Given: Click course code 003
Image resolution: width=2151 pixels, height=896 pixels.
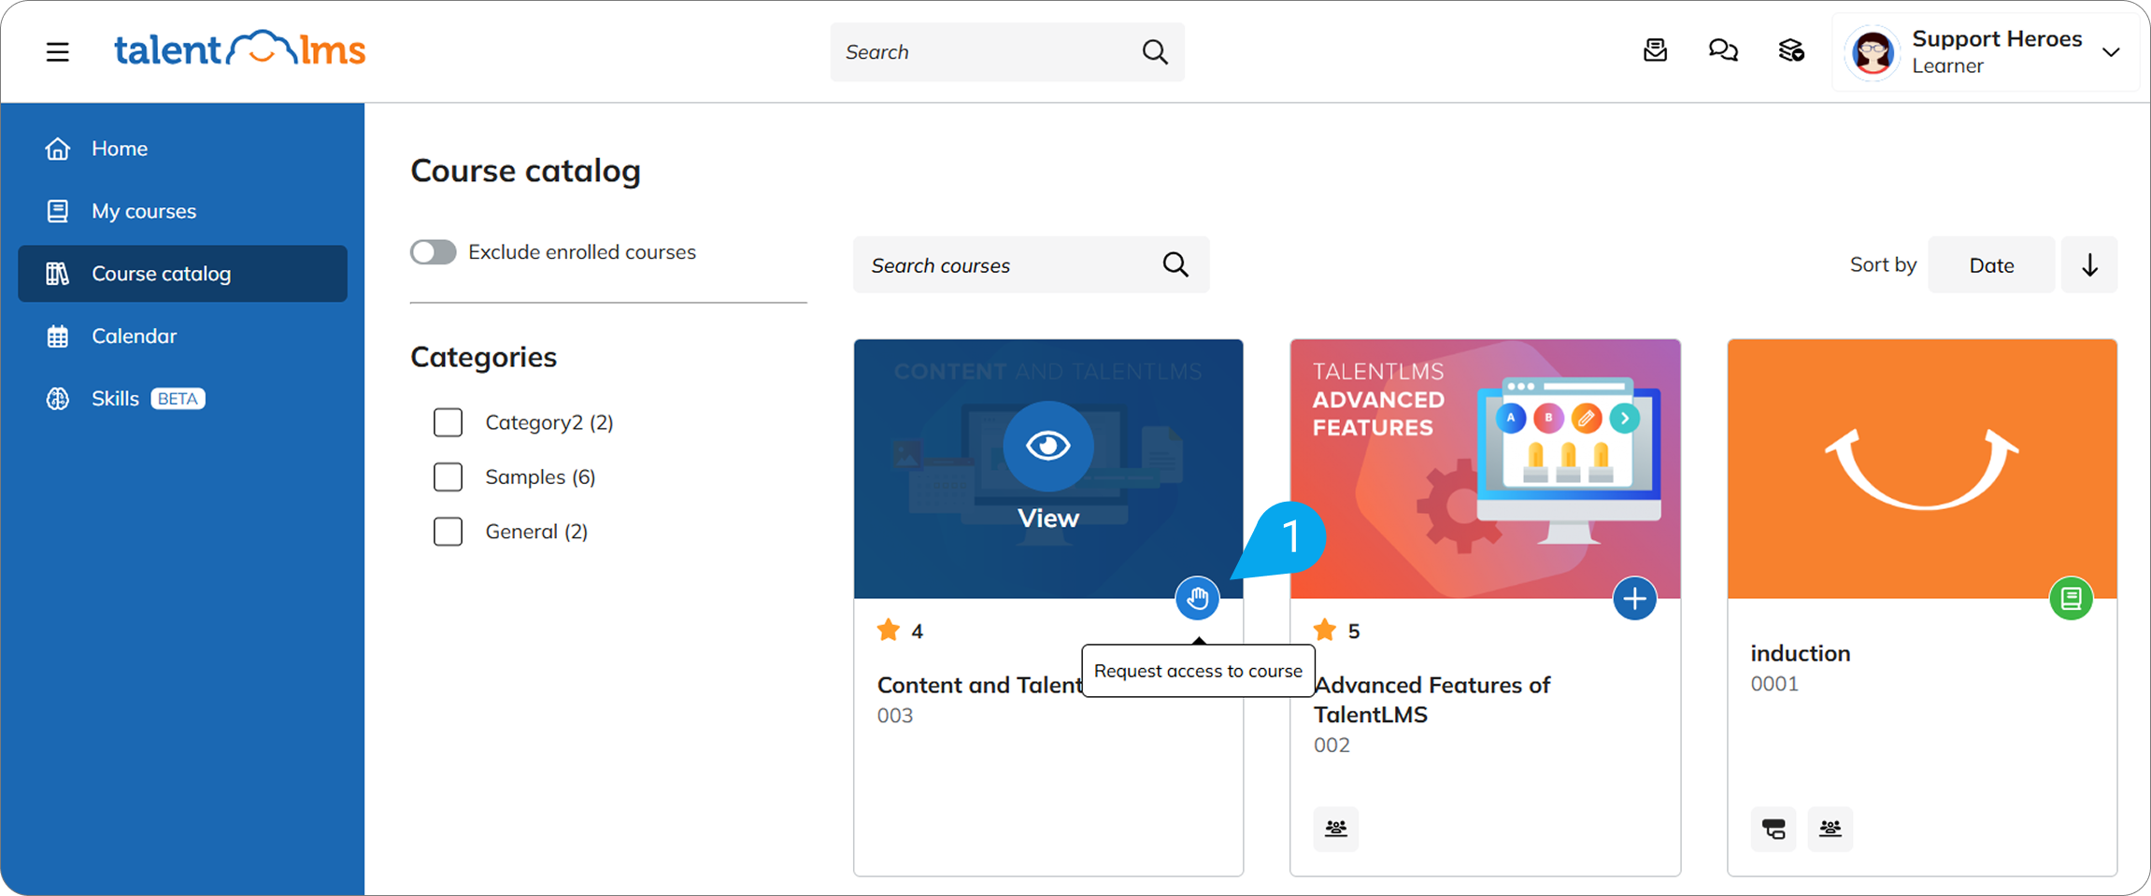Looking at the screenshot, I should pyautogui.click(x=895, y=716).
